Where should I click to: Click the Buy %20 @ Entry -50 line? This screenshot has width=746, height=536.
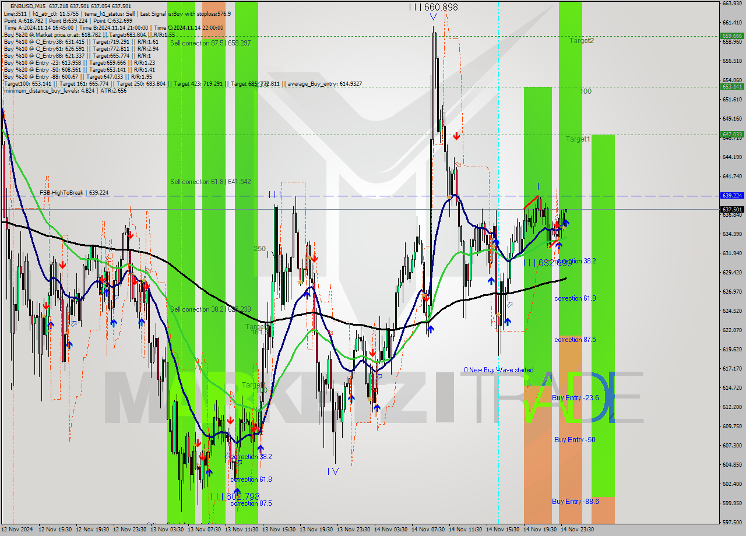click(79, 70)
